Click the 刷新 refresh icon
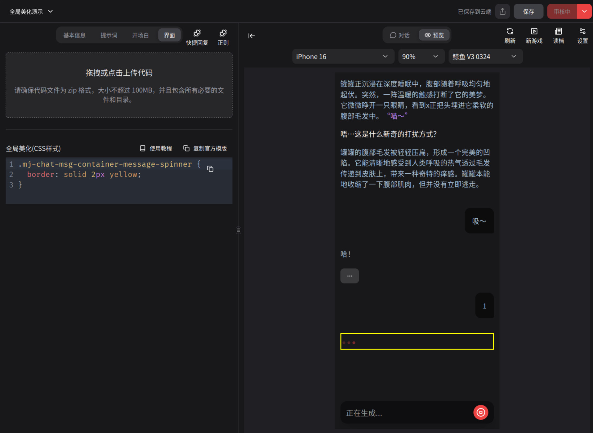 510,32
